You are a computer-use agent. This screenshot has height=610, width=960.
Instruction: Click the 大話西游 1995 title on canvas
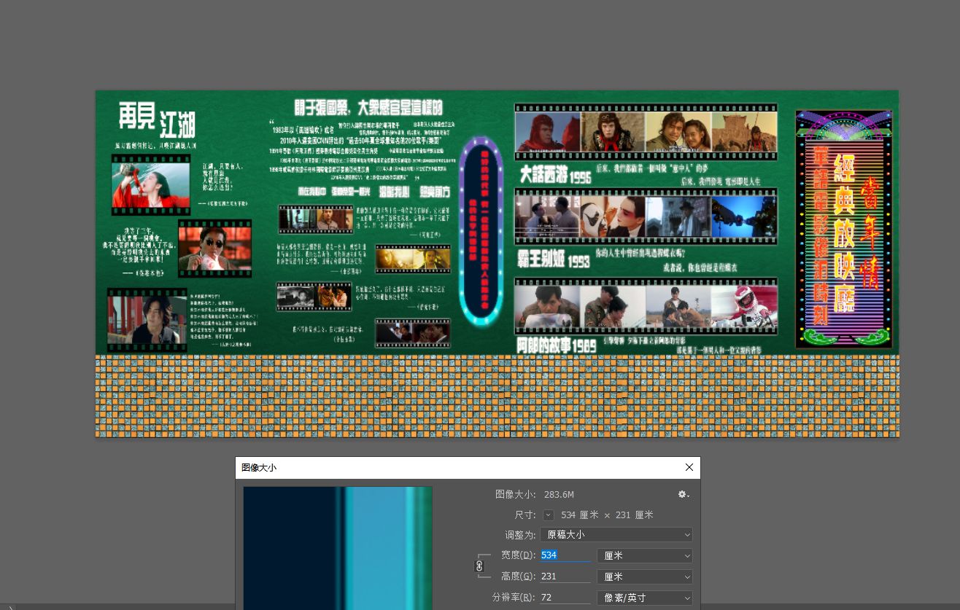coord(555,176)
